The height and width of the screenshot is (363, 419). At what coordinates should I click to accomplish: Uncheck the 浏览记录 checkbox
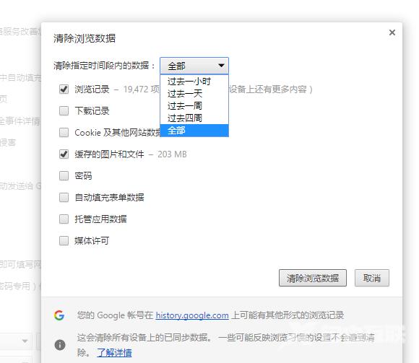(x=64, y=89)
